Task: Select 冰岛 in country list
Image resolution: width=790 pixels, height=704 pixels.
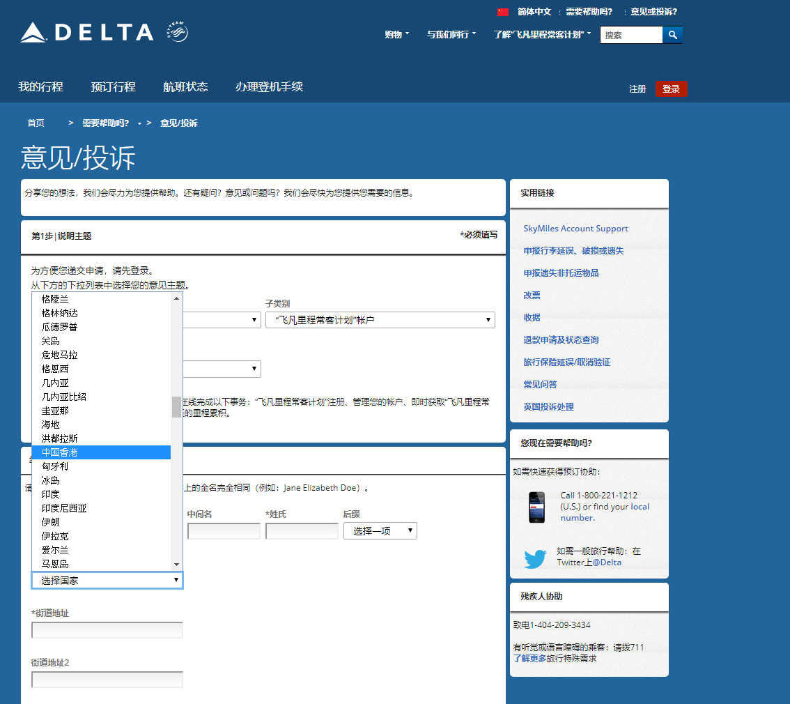Action: click(x=101, y=480)
